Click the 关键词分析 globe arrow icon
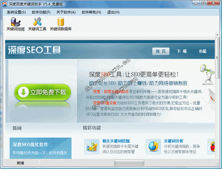 click(x=154, y=146)
